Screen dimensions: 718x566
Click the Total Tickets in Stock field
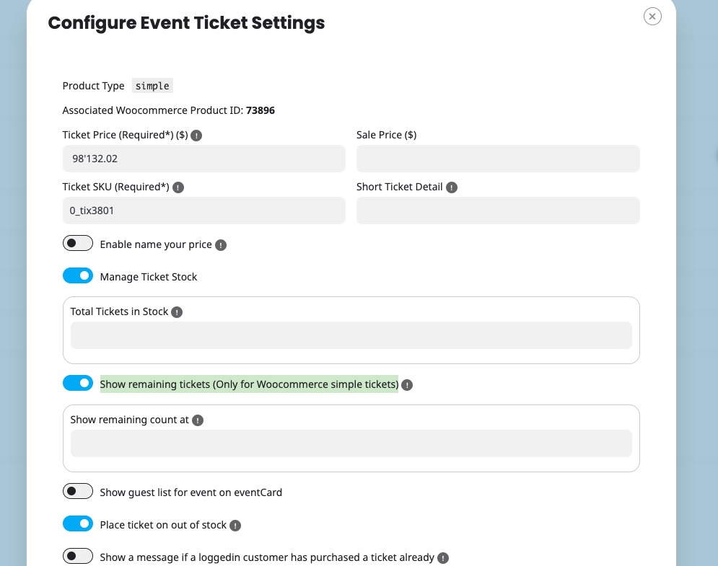click(x=351, y=335)
